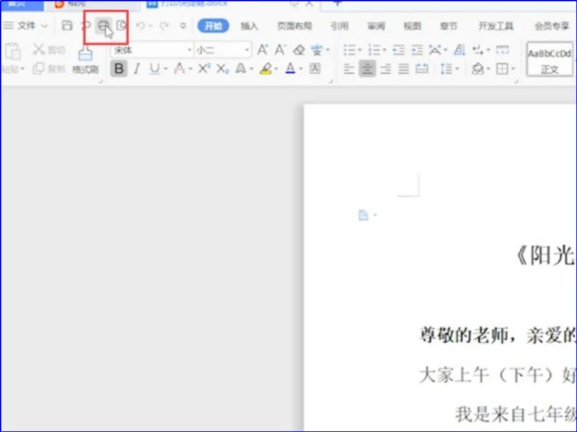Open the font size dropdown showing 小二
Viewport: 577px width, 432px height.
pyautogui.click(x=220, y=49)
